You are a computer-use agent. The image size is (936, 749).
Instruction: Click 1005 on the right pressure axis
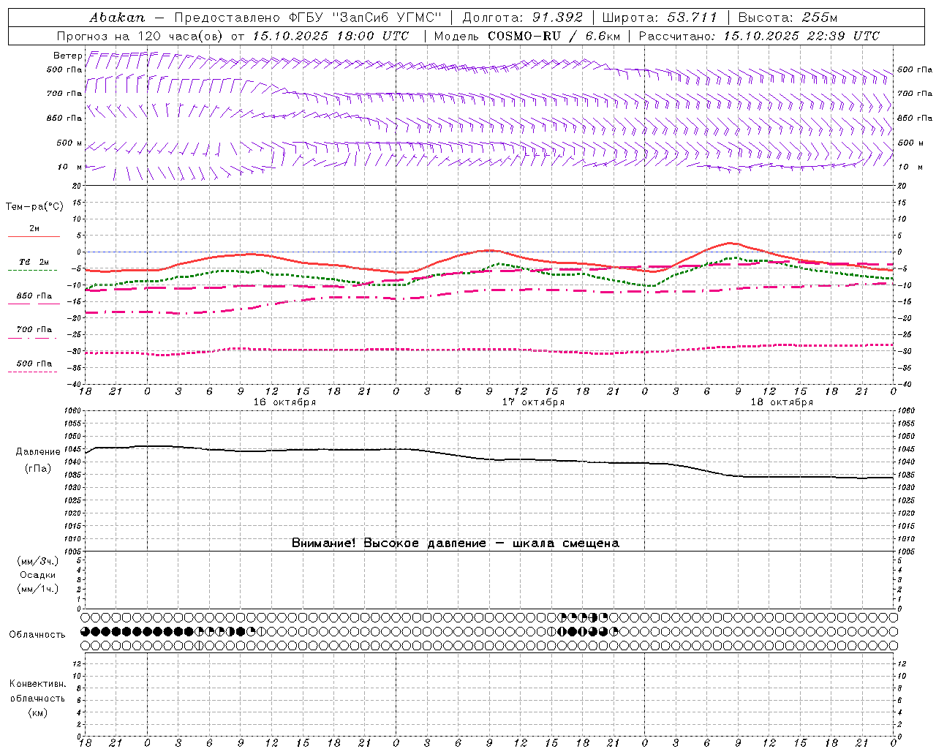pos(906,551)
